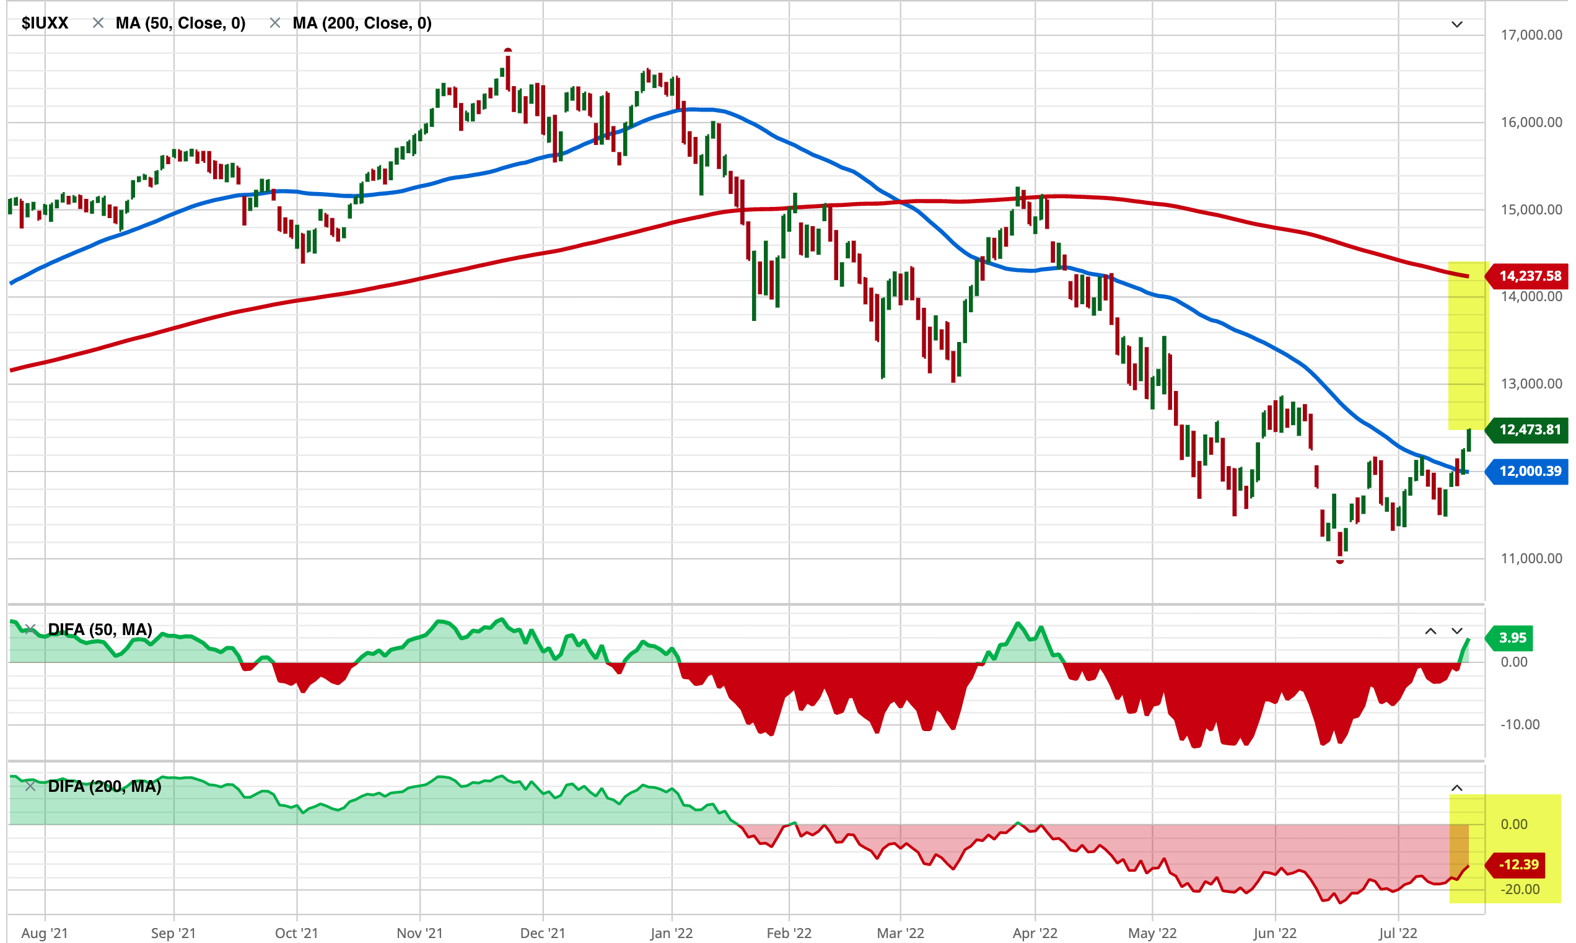This screenshot has height=943, width=1576.
Task: Collapse the main chart legend chevron
Action: 1457,25
